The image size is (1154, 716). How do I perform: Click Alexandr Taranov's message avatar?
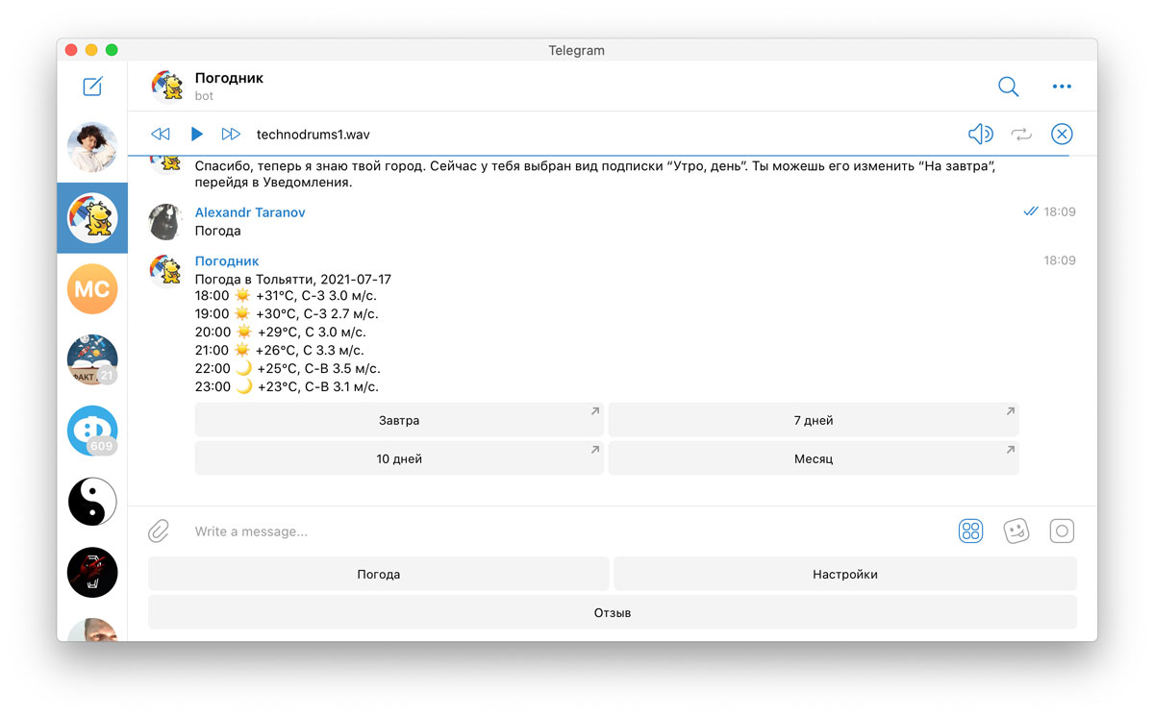[x=166, y=221]
